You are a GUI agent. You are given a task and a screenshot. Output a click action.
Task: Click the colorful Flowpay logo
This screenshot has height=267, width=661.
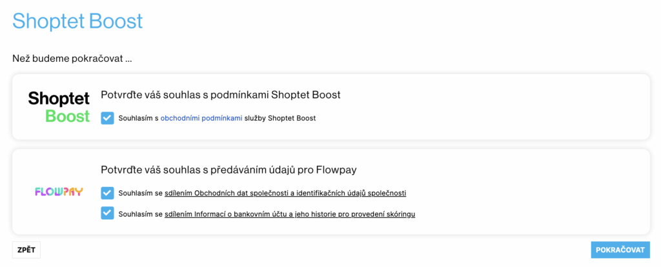59,192
